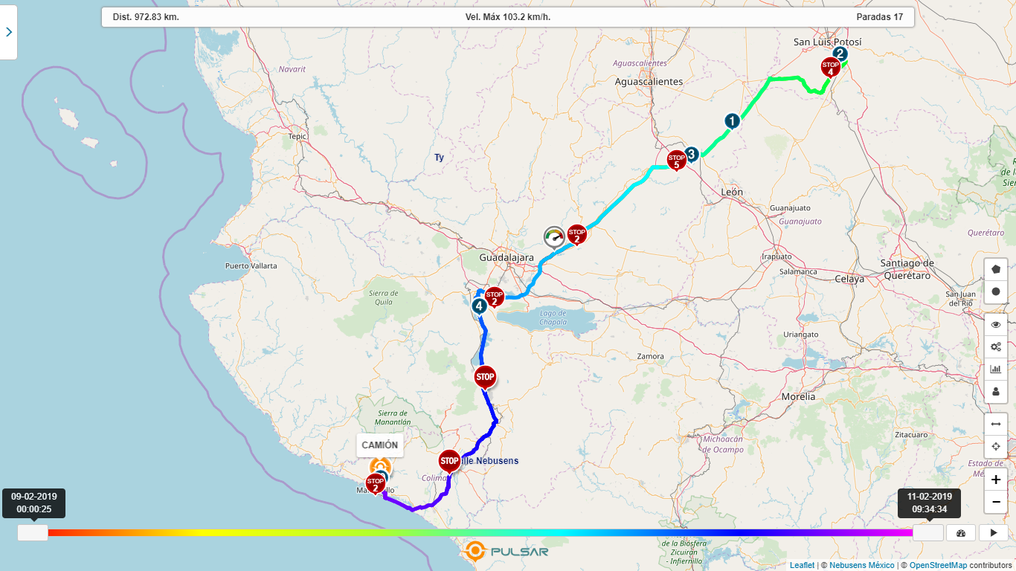Click the STOP 4 marker near San Luis Potosí
1016x571 pixels.
(x=830, y=67)
